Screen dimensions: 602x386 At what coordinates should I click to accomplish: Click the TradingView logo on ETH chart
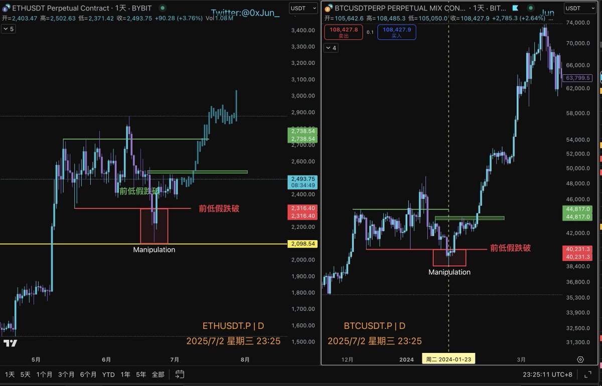pos(11,343)
